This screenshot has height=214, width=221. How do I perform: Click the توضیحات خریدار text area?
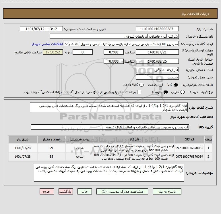pos(109,173)
